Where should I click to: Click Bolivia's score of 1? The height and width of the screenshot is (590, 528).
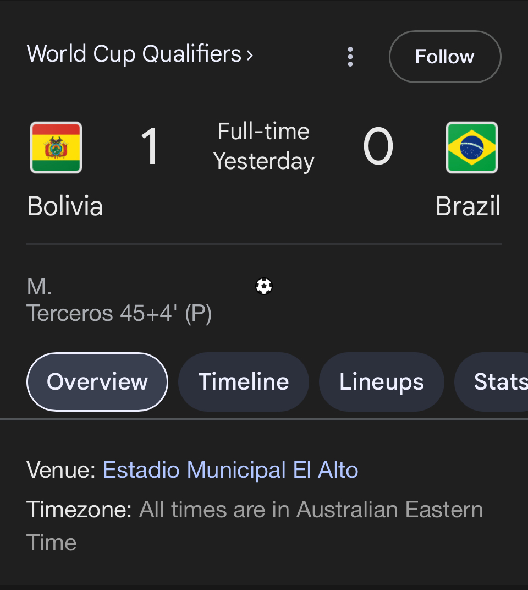click(150, 146)
